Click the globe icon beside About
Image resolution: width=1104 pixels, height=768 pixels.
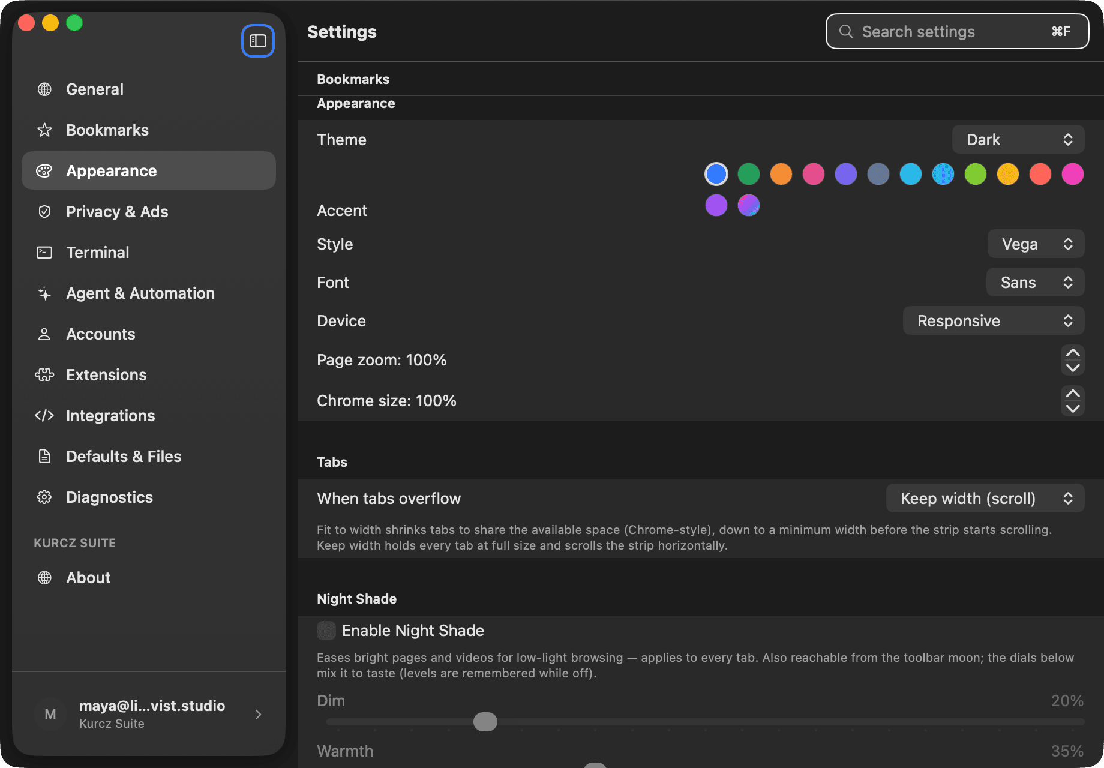(x=44, y=578)
